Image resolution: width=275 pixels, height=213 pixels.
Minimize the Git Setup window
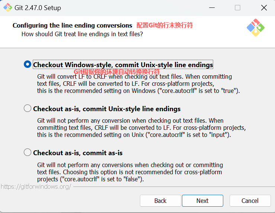pos(212,8)
